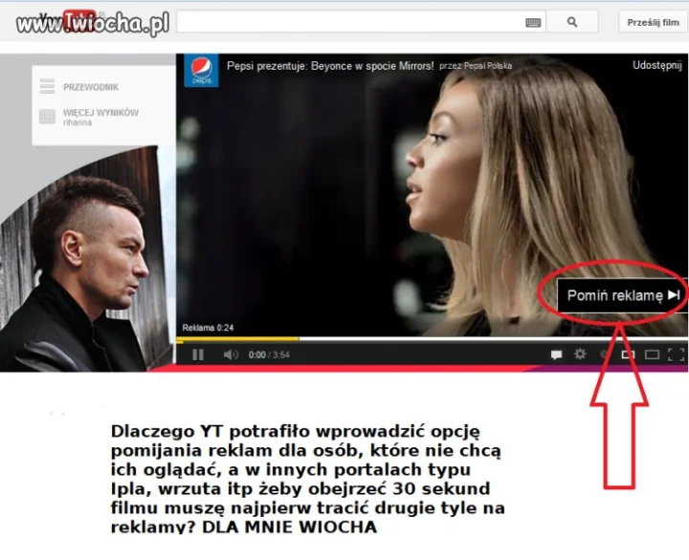This screenshot has width=689, height=560.
Task: Click the 0:00 / 3:54 time display
Action: click(x=269, y=355)
